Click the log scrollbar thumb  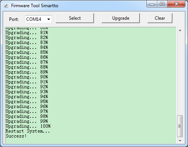[x=180, y=126]
